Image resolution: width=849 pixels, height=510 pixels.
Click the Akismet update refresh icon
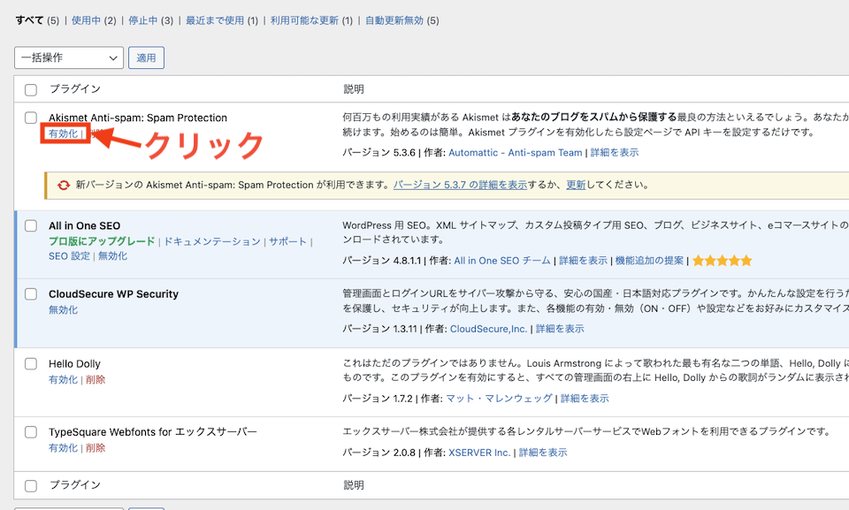point(64,185)
